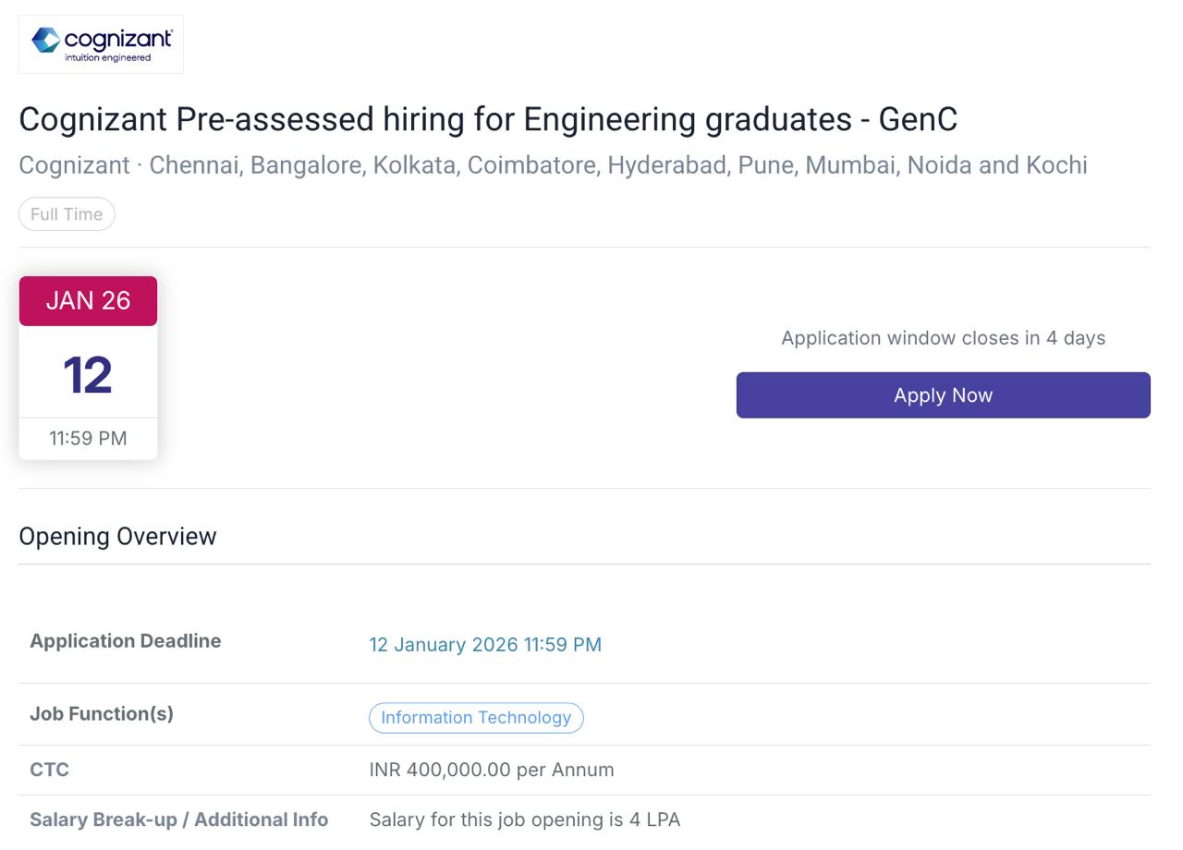
Task: Click the INR 400,000.00 per Annum value
Action: coord(492,770)
